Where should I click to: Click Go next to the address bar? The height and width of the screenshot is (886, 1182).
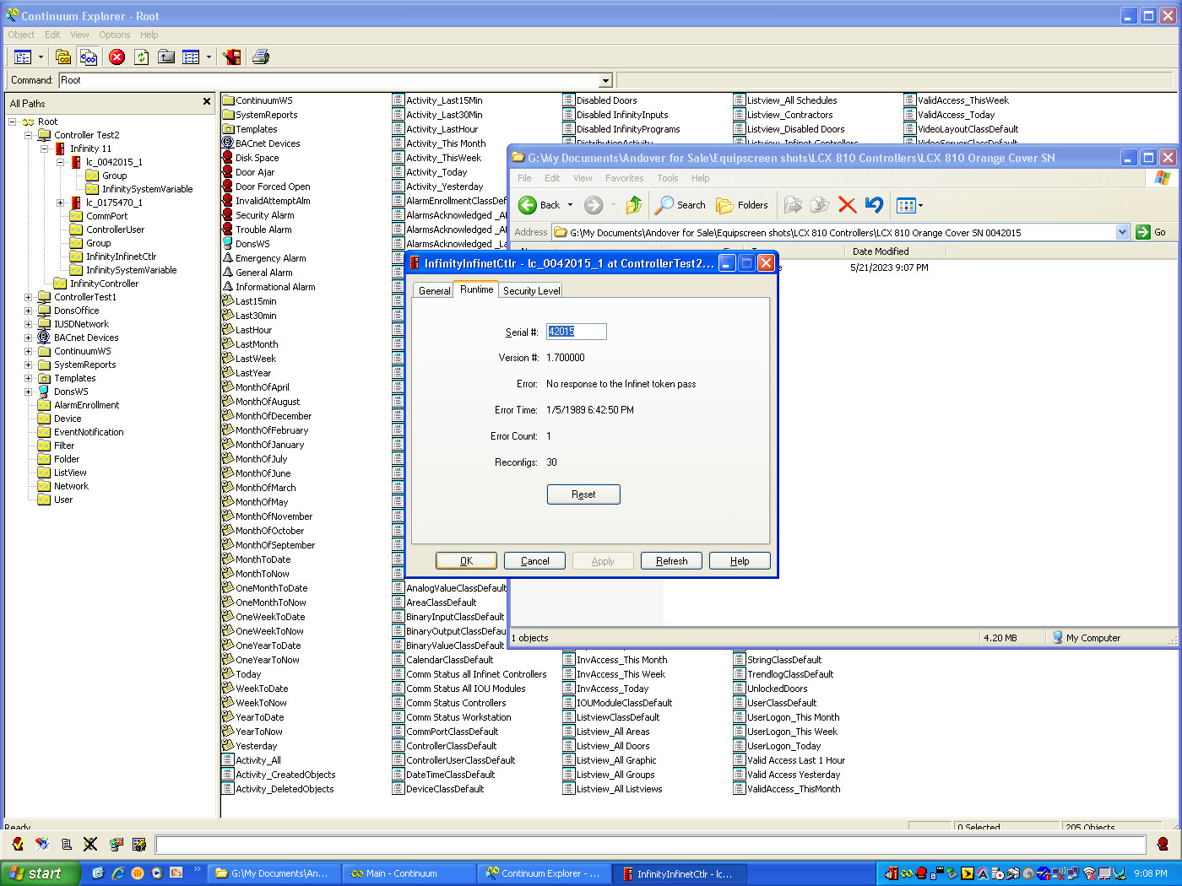click(x=1152, y=232)
